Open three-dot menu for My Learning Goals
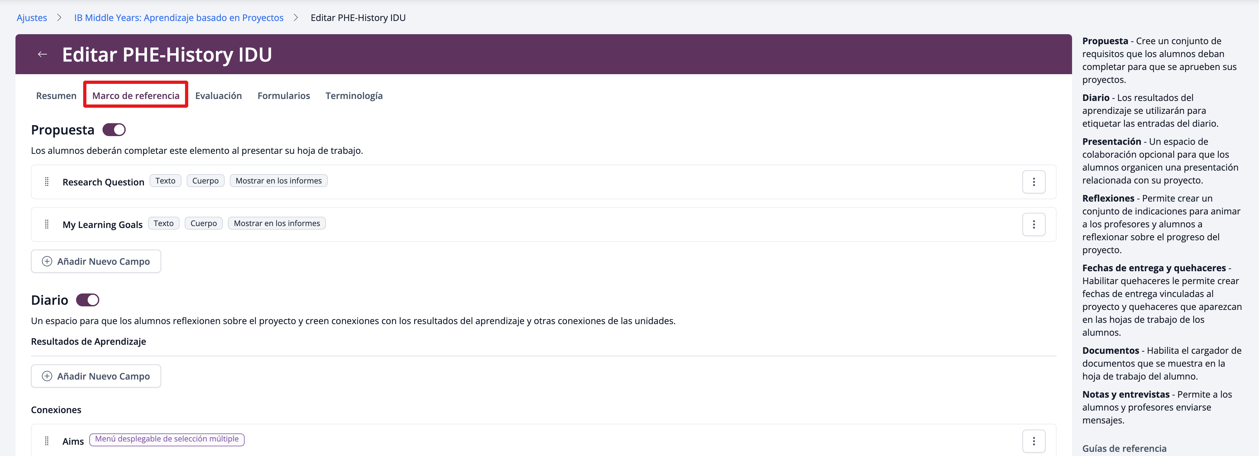 coord(1033,224)
